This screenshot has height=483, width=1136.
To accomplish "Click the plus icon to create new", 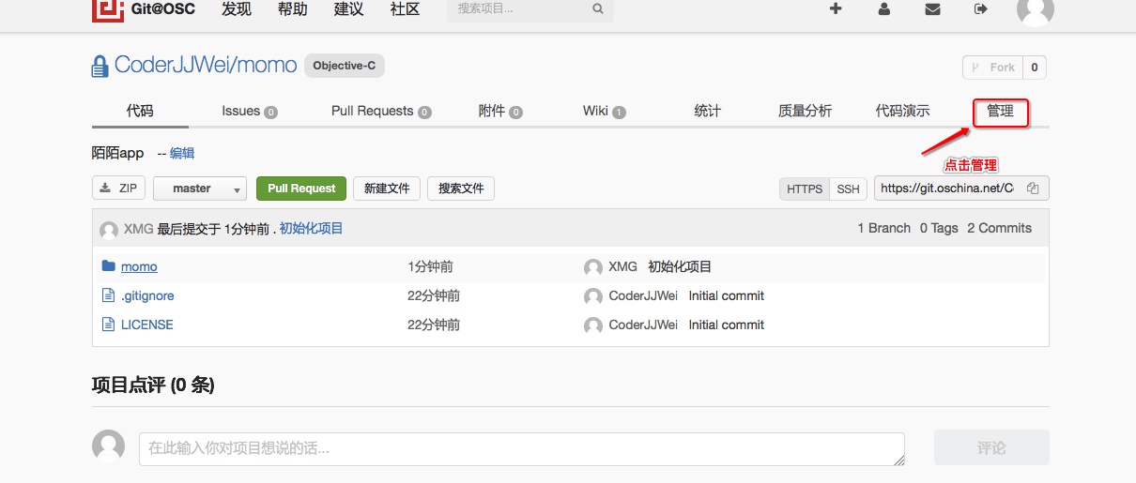I will tap(836, 9).
